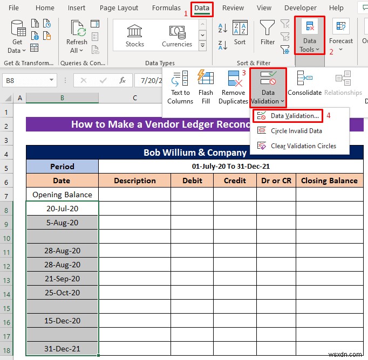Switch to Page Layout tab
The height and width of the screenshot is (360, 368).
[x=119, y=8]
